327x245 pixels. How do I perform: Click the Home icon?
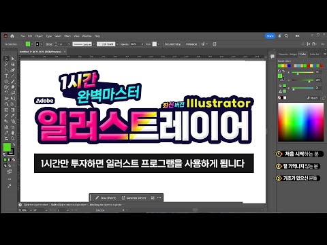(x=12, y=36)
